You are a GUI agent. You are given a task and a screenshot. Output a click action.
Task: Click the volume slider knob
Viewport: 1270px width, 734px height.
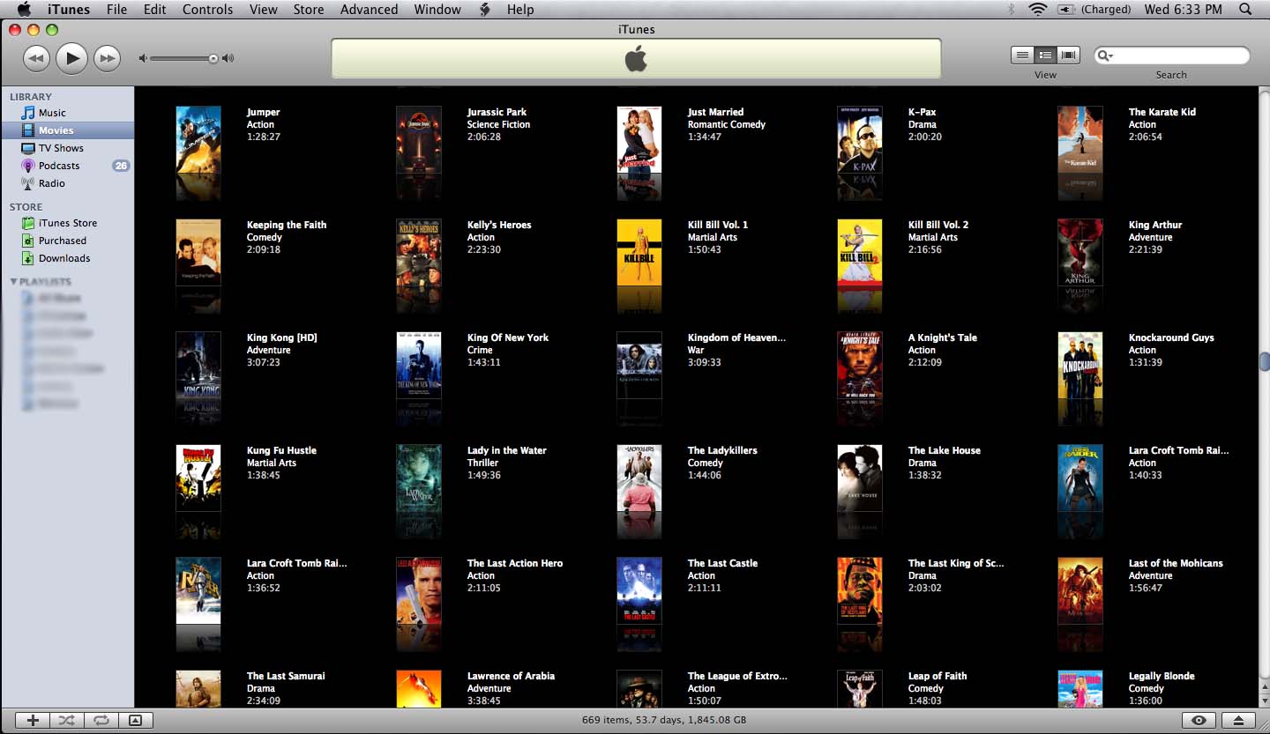(x=213, y=58)
